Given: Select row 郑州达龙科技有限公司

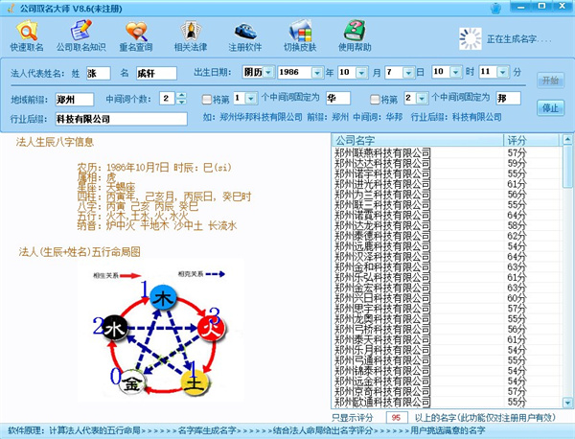Looking at the screenshot, I should click(x=447, y=225).
